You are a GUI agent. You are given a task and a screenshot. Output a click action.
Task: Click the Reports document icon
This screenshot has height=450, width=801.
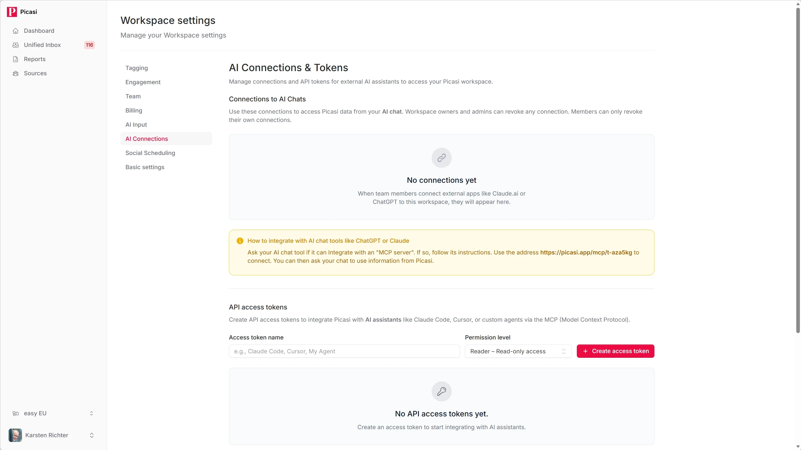pyautogui.click(x=16, y=59)
